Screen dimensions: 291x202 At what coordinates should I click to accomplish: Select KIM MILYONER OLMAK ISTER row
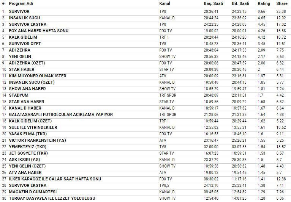pyautogui.click(x=37, y=76)
